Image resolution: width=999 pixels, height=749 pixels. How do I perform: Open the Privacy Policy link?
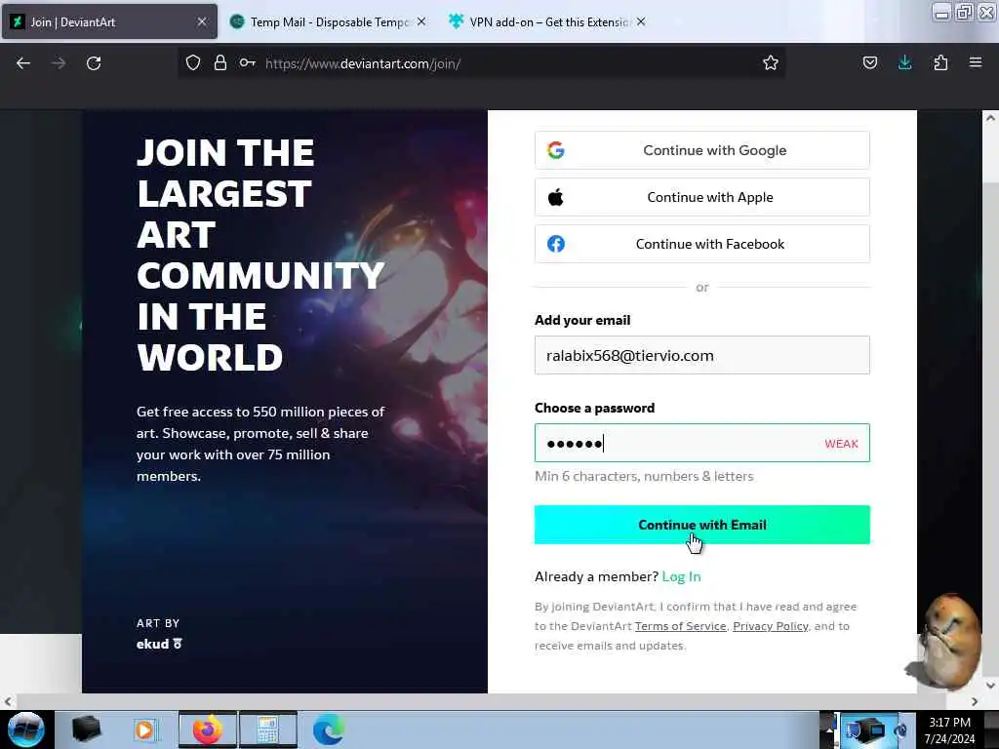tap(771, 626)
